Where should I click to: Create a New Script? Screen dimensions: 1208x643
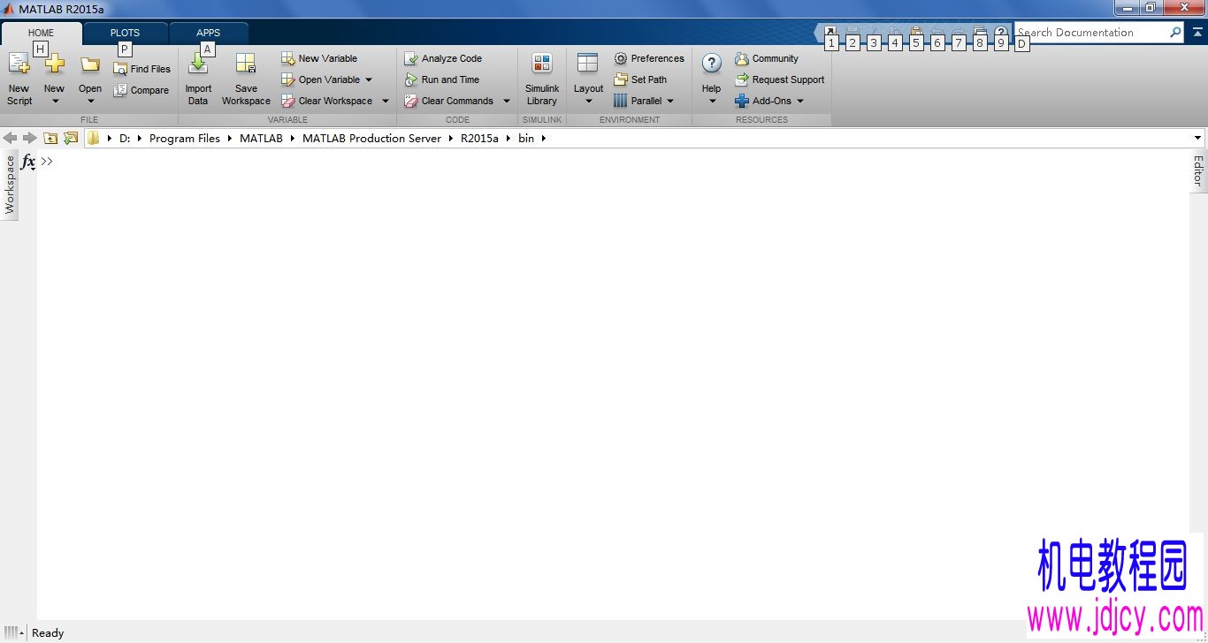tap(19, 79)
